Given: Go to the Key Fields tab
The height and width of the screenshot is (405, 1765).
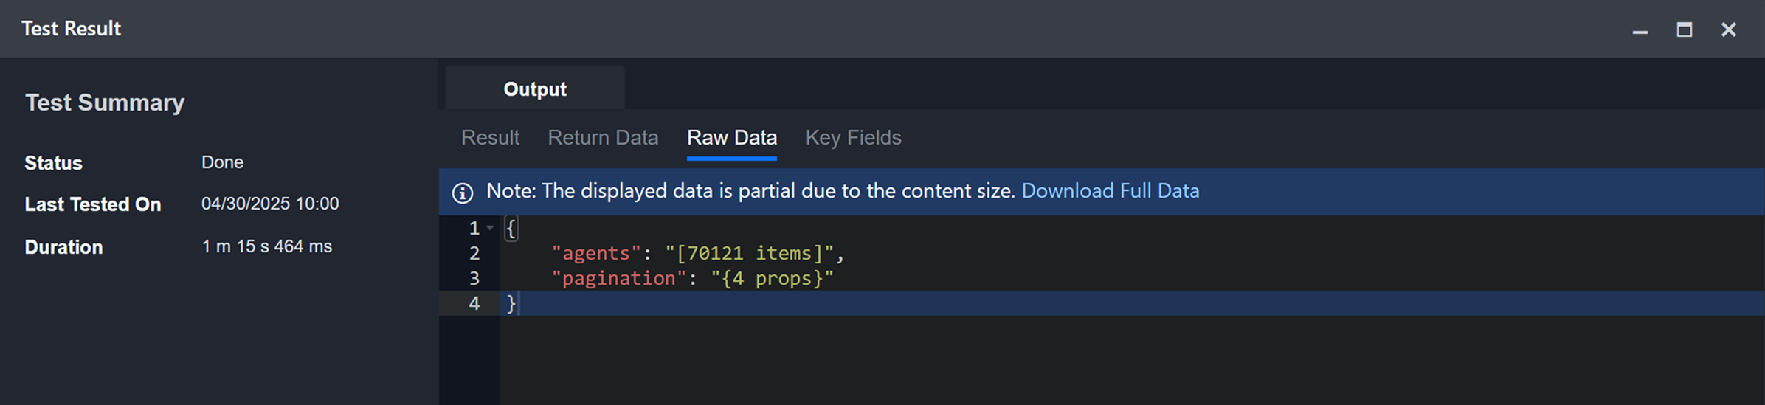Looking at the screenshot, I should click(853, 138).
